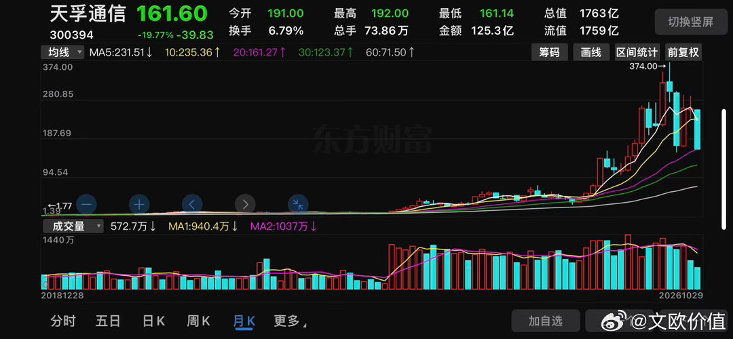Tap the 流值 1759亿 float value
The width and height of the screenshot is (733, 339).
coord(582,31)
